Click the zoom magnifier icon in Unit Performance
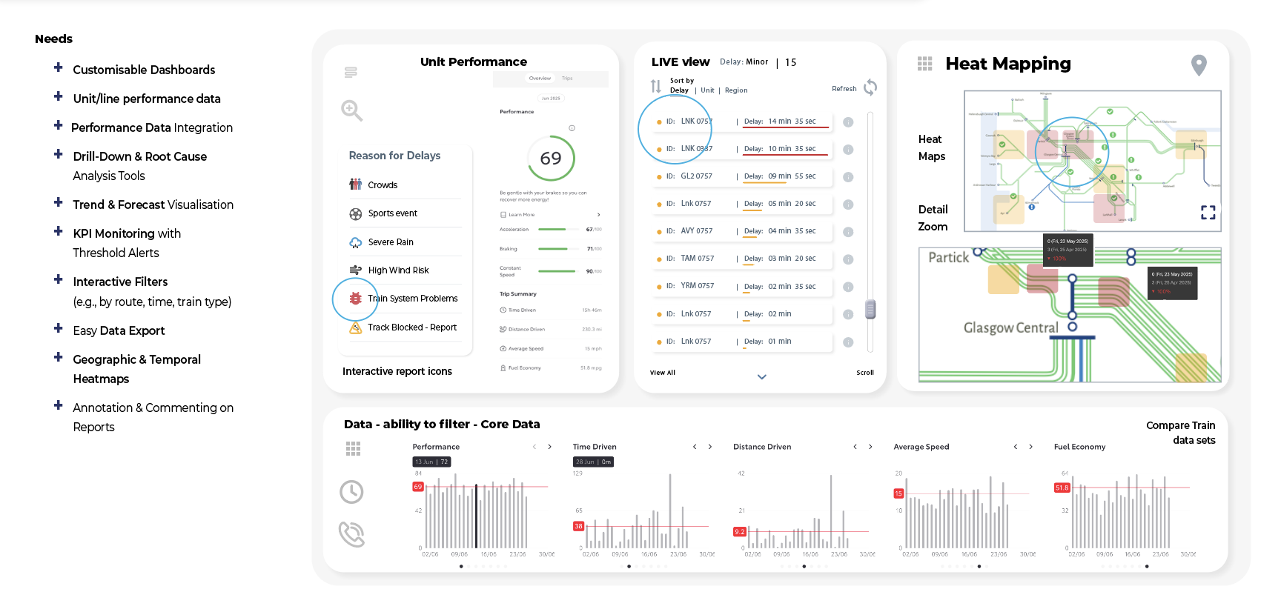Image resolution: width=1281 pixels, height=592 pixels. click(x=351, y=110)
